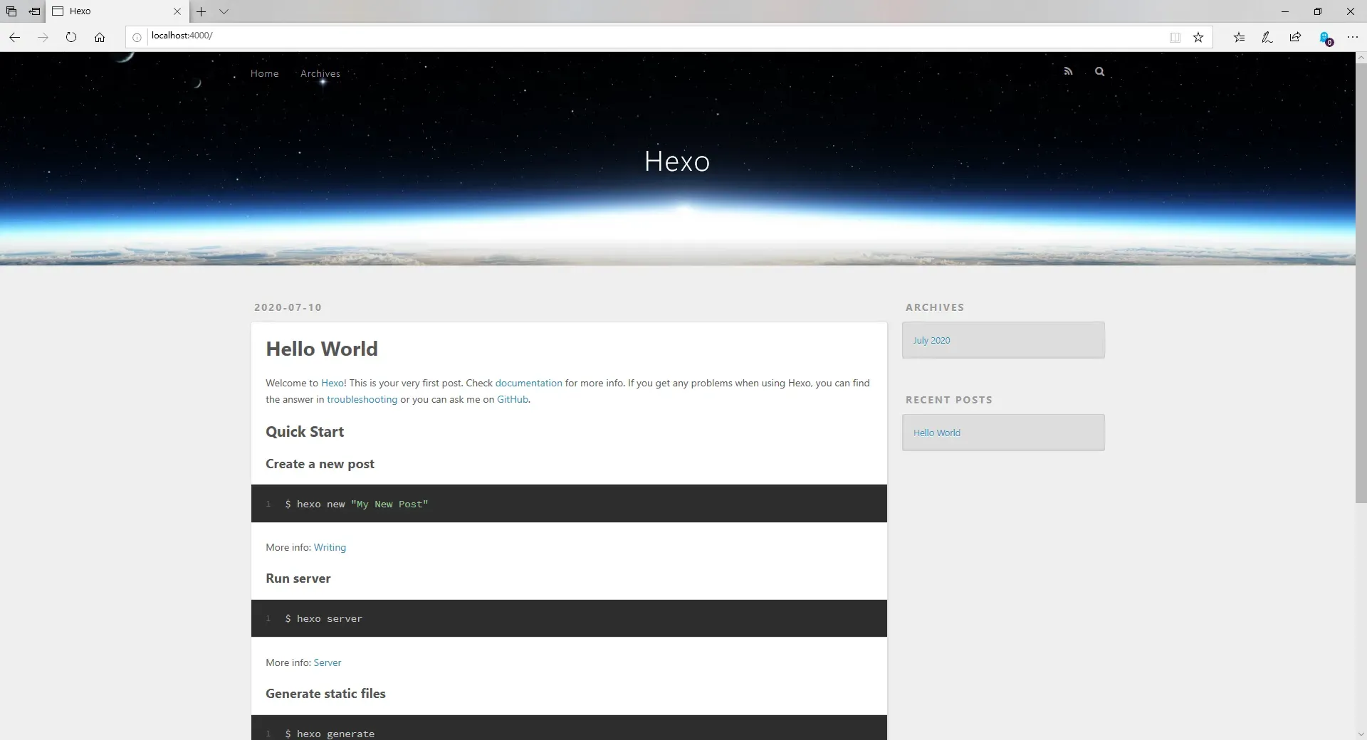Click the ARCHIVES widget heading
The width and height of the screenshot is (1367, 740).
tap(935, 307)
